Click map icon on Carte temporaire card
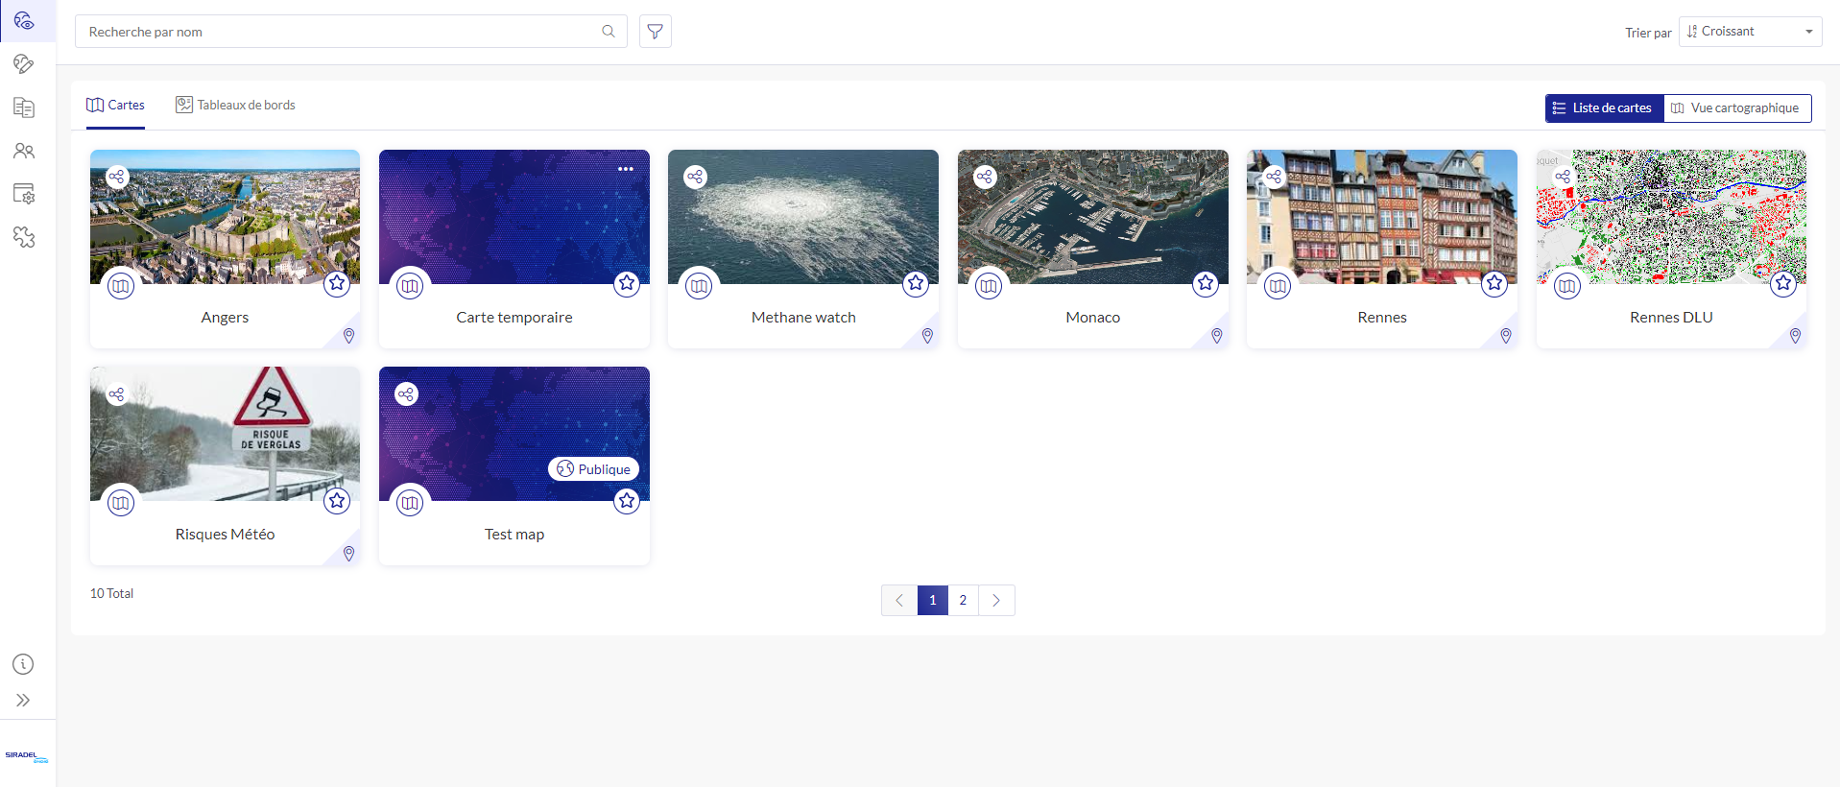The width and height of the screenshot is (1840, 787). point(410,286)
